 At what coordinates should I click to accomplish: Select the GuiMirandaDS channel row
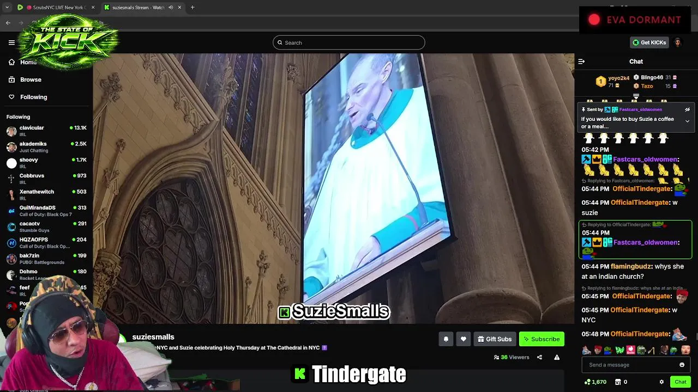[x=47, y=211]
